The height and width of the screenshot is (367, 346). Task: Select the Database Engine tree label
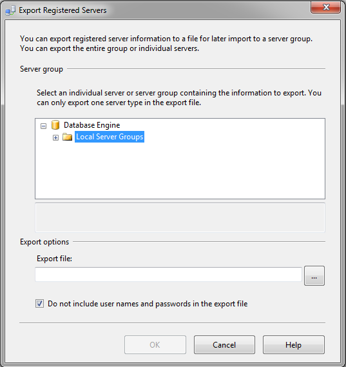[x=92, y=125]
